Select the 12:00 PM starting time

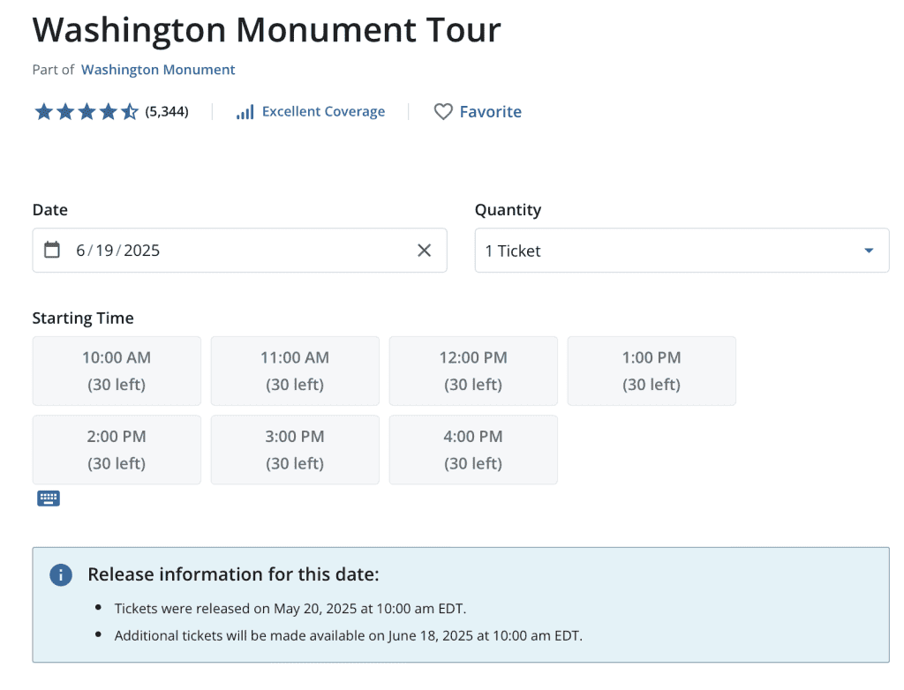473,371
